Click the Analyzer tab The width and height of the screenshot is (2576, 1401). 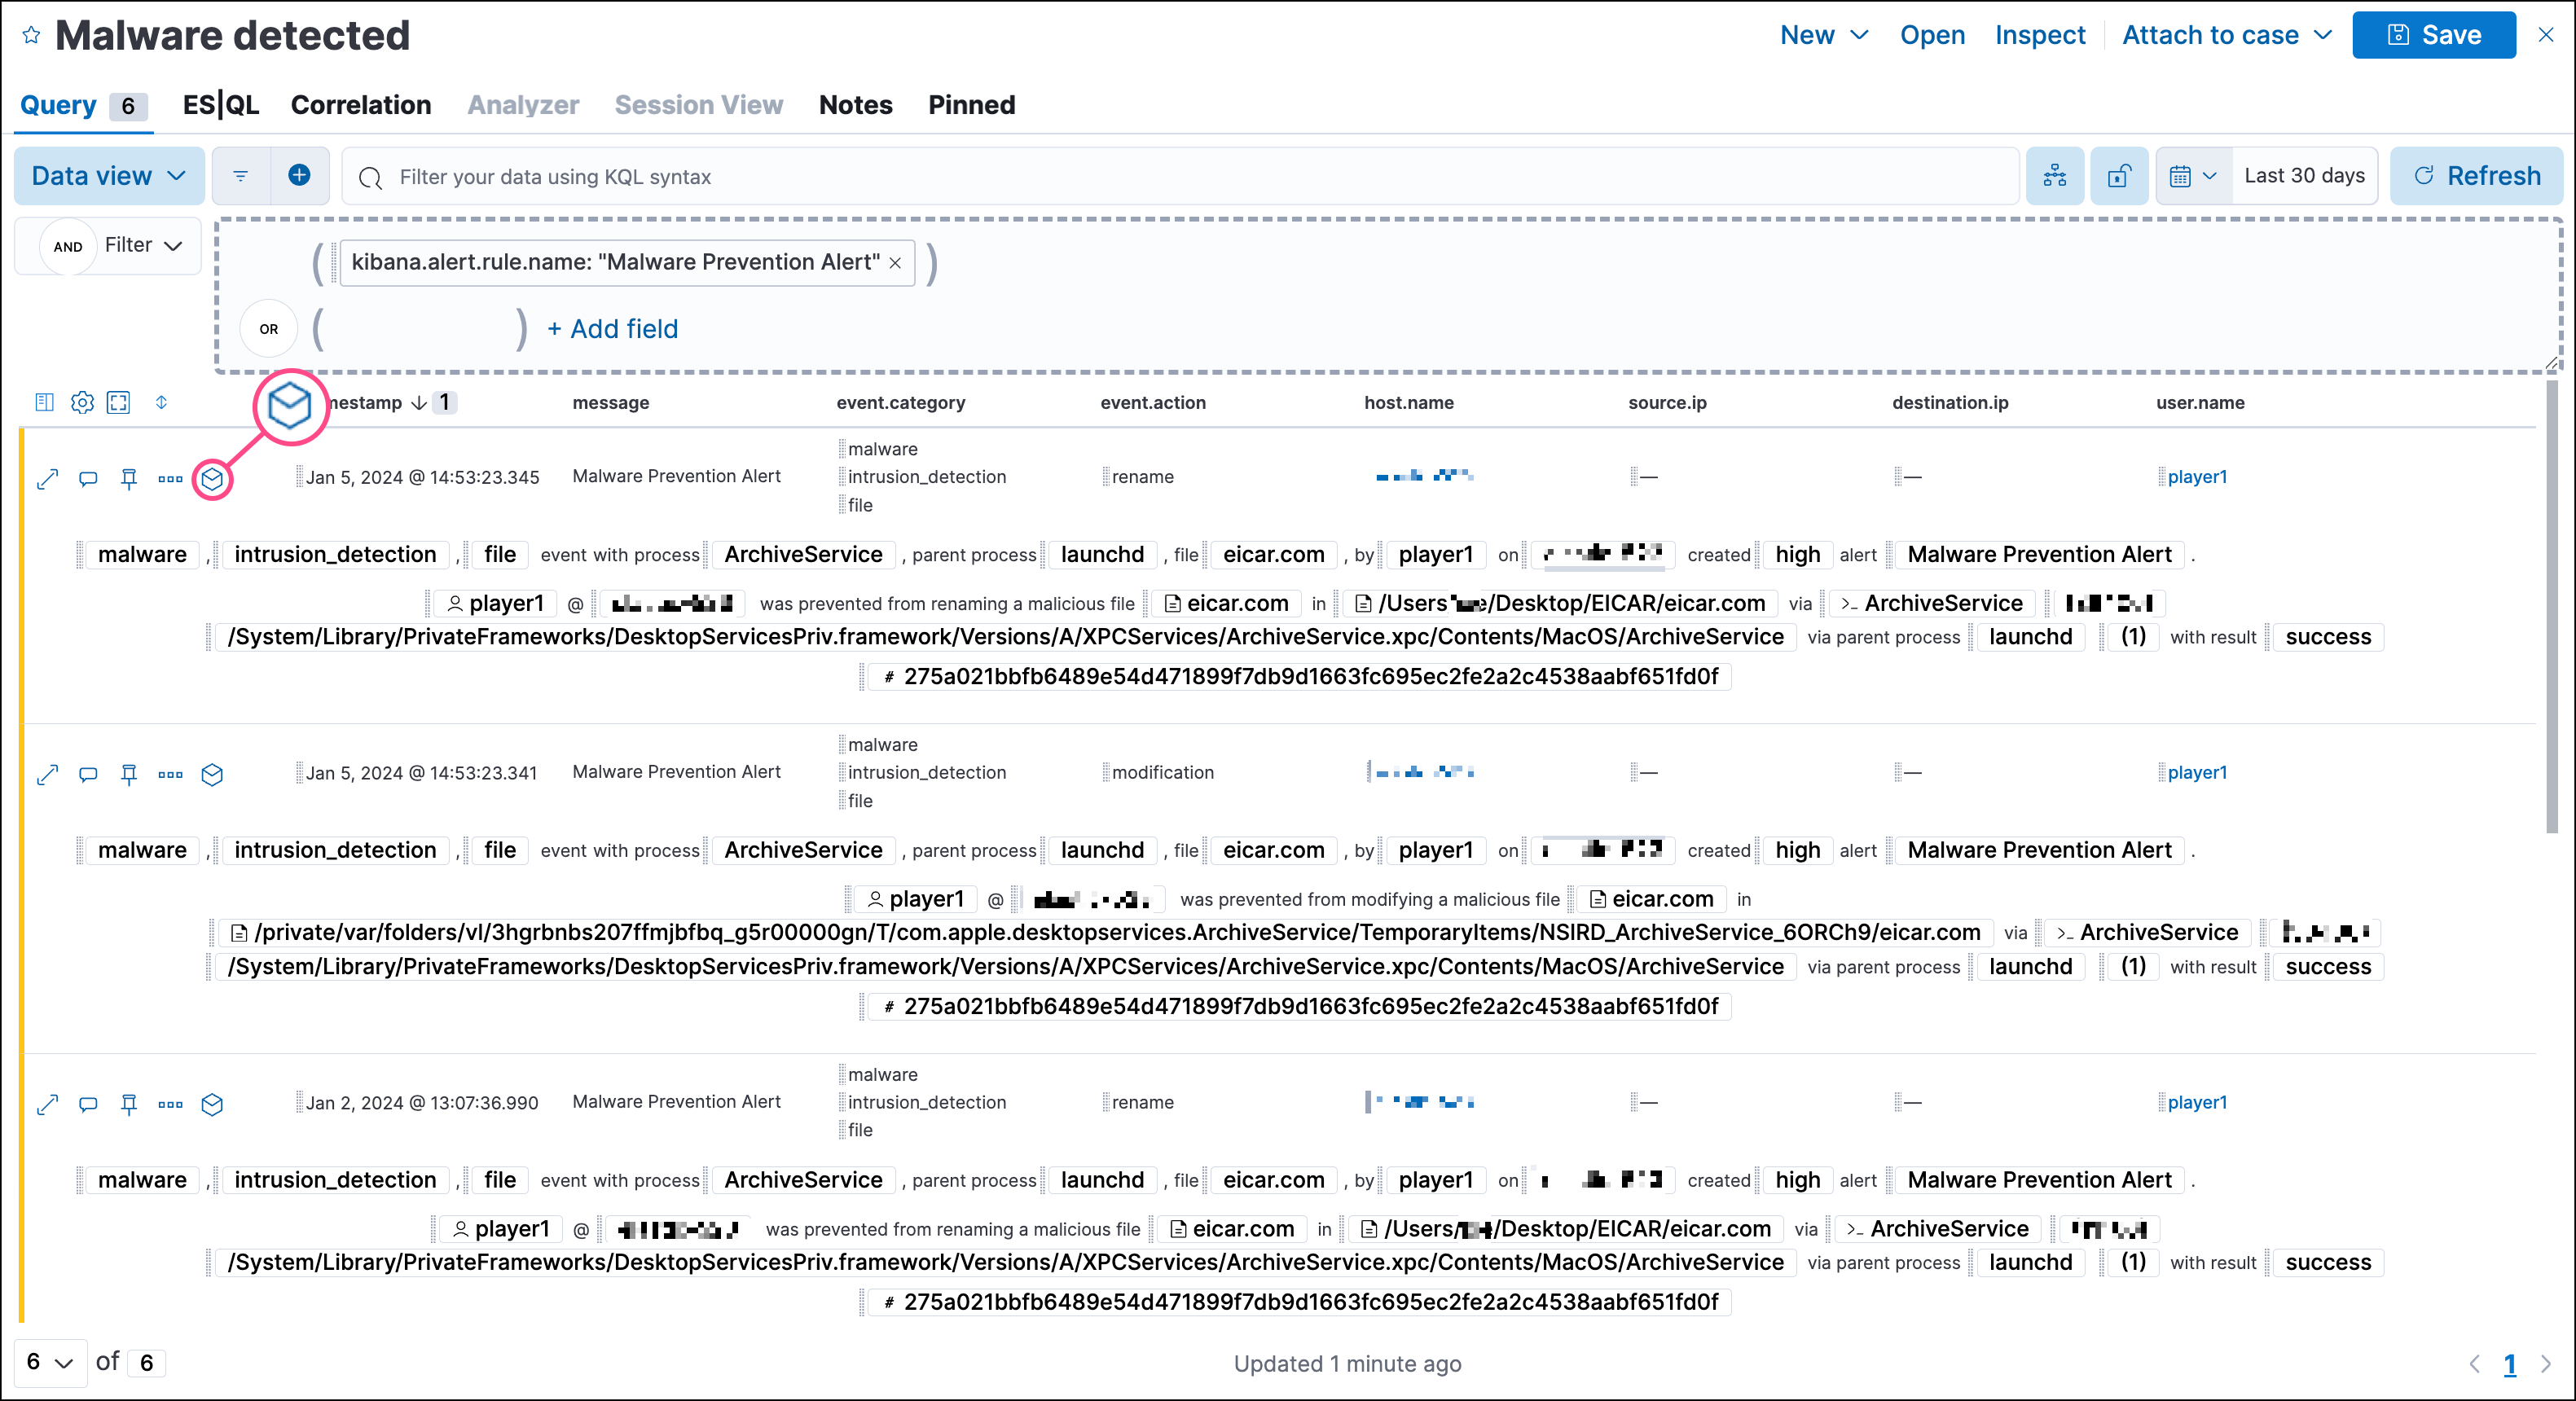click(x=521, y=103)
